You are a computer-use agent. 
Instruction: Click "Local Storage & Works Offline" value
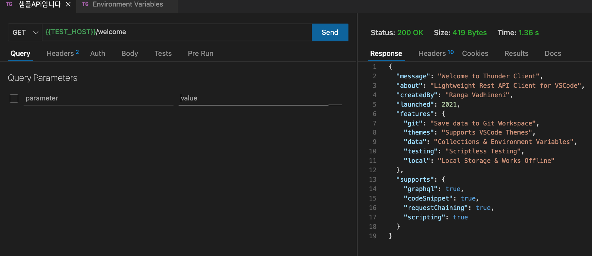pyautogui.click(x=496, y=161)
